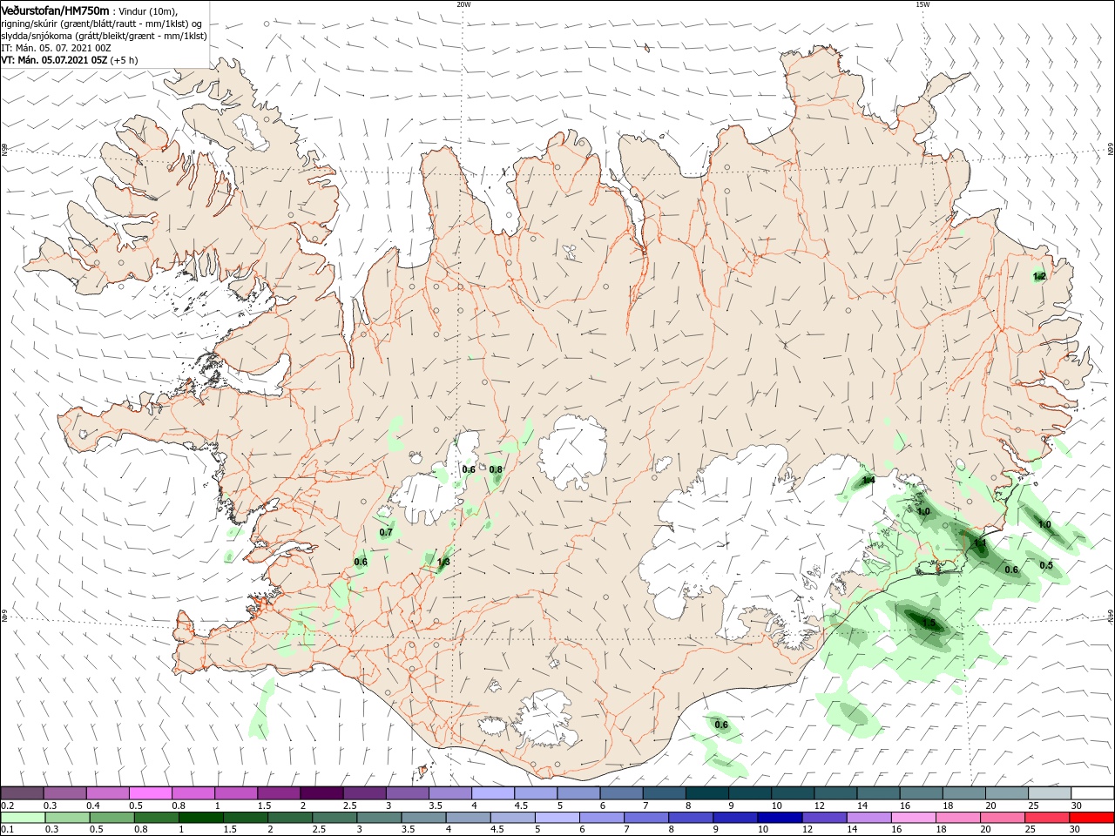Click the 1.4 rain value near the glacier

[x=868, y=481]
